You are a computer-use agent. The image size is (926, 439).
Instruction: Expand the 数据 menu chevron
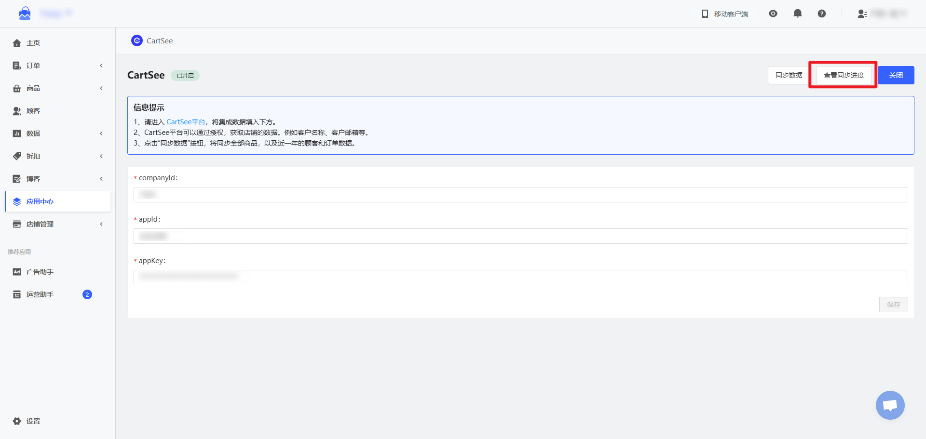(x=101, y=133)
